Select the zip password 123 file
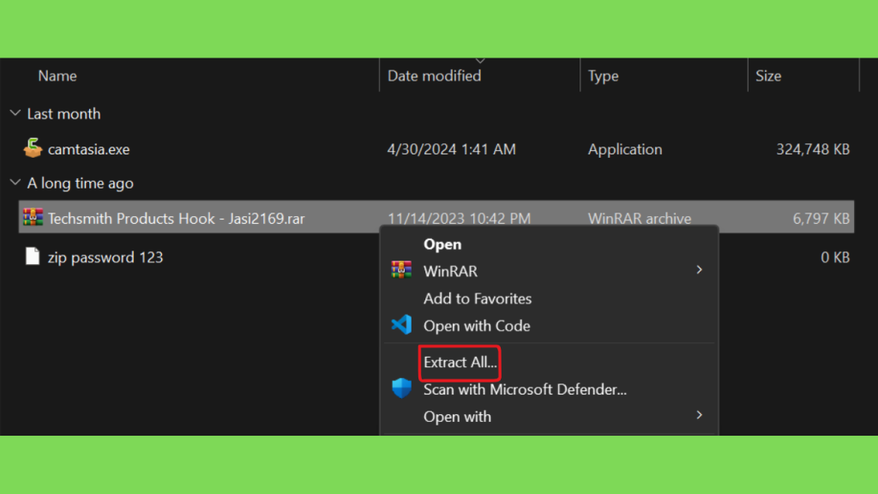The height and width of the screenshot is (494, 878). 105,257
